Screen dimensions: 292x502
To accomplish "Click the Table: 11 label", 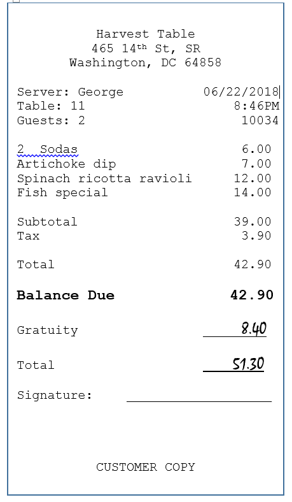I will [x=51, y=106].
